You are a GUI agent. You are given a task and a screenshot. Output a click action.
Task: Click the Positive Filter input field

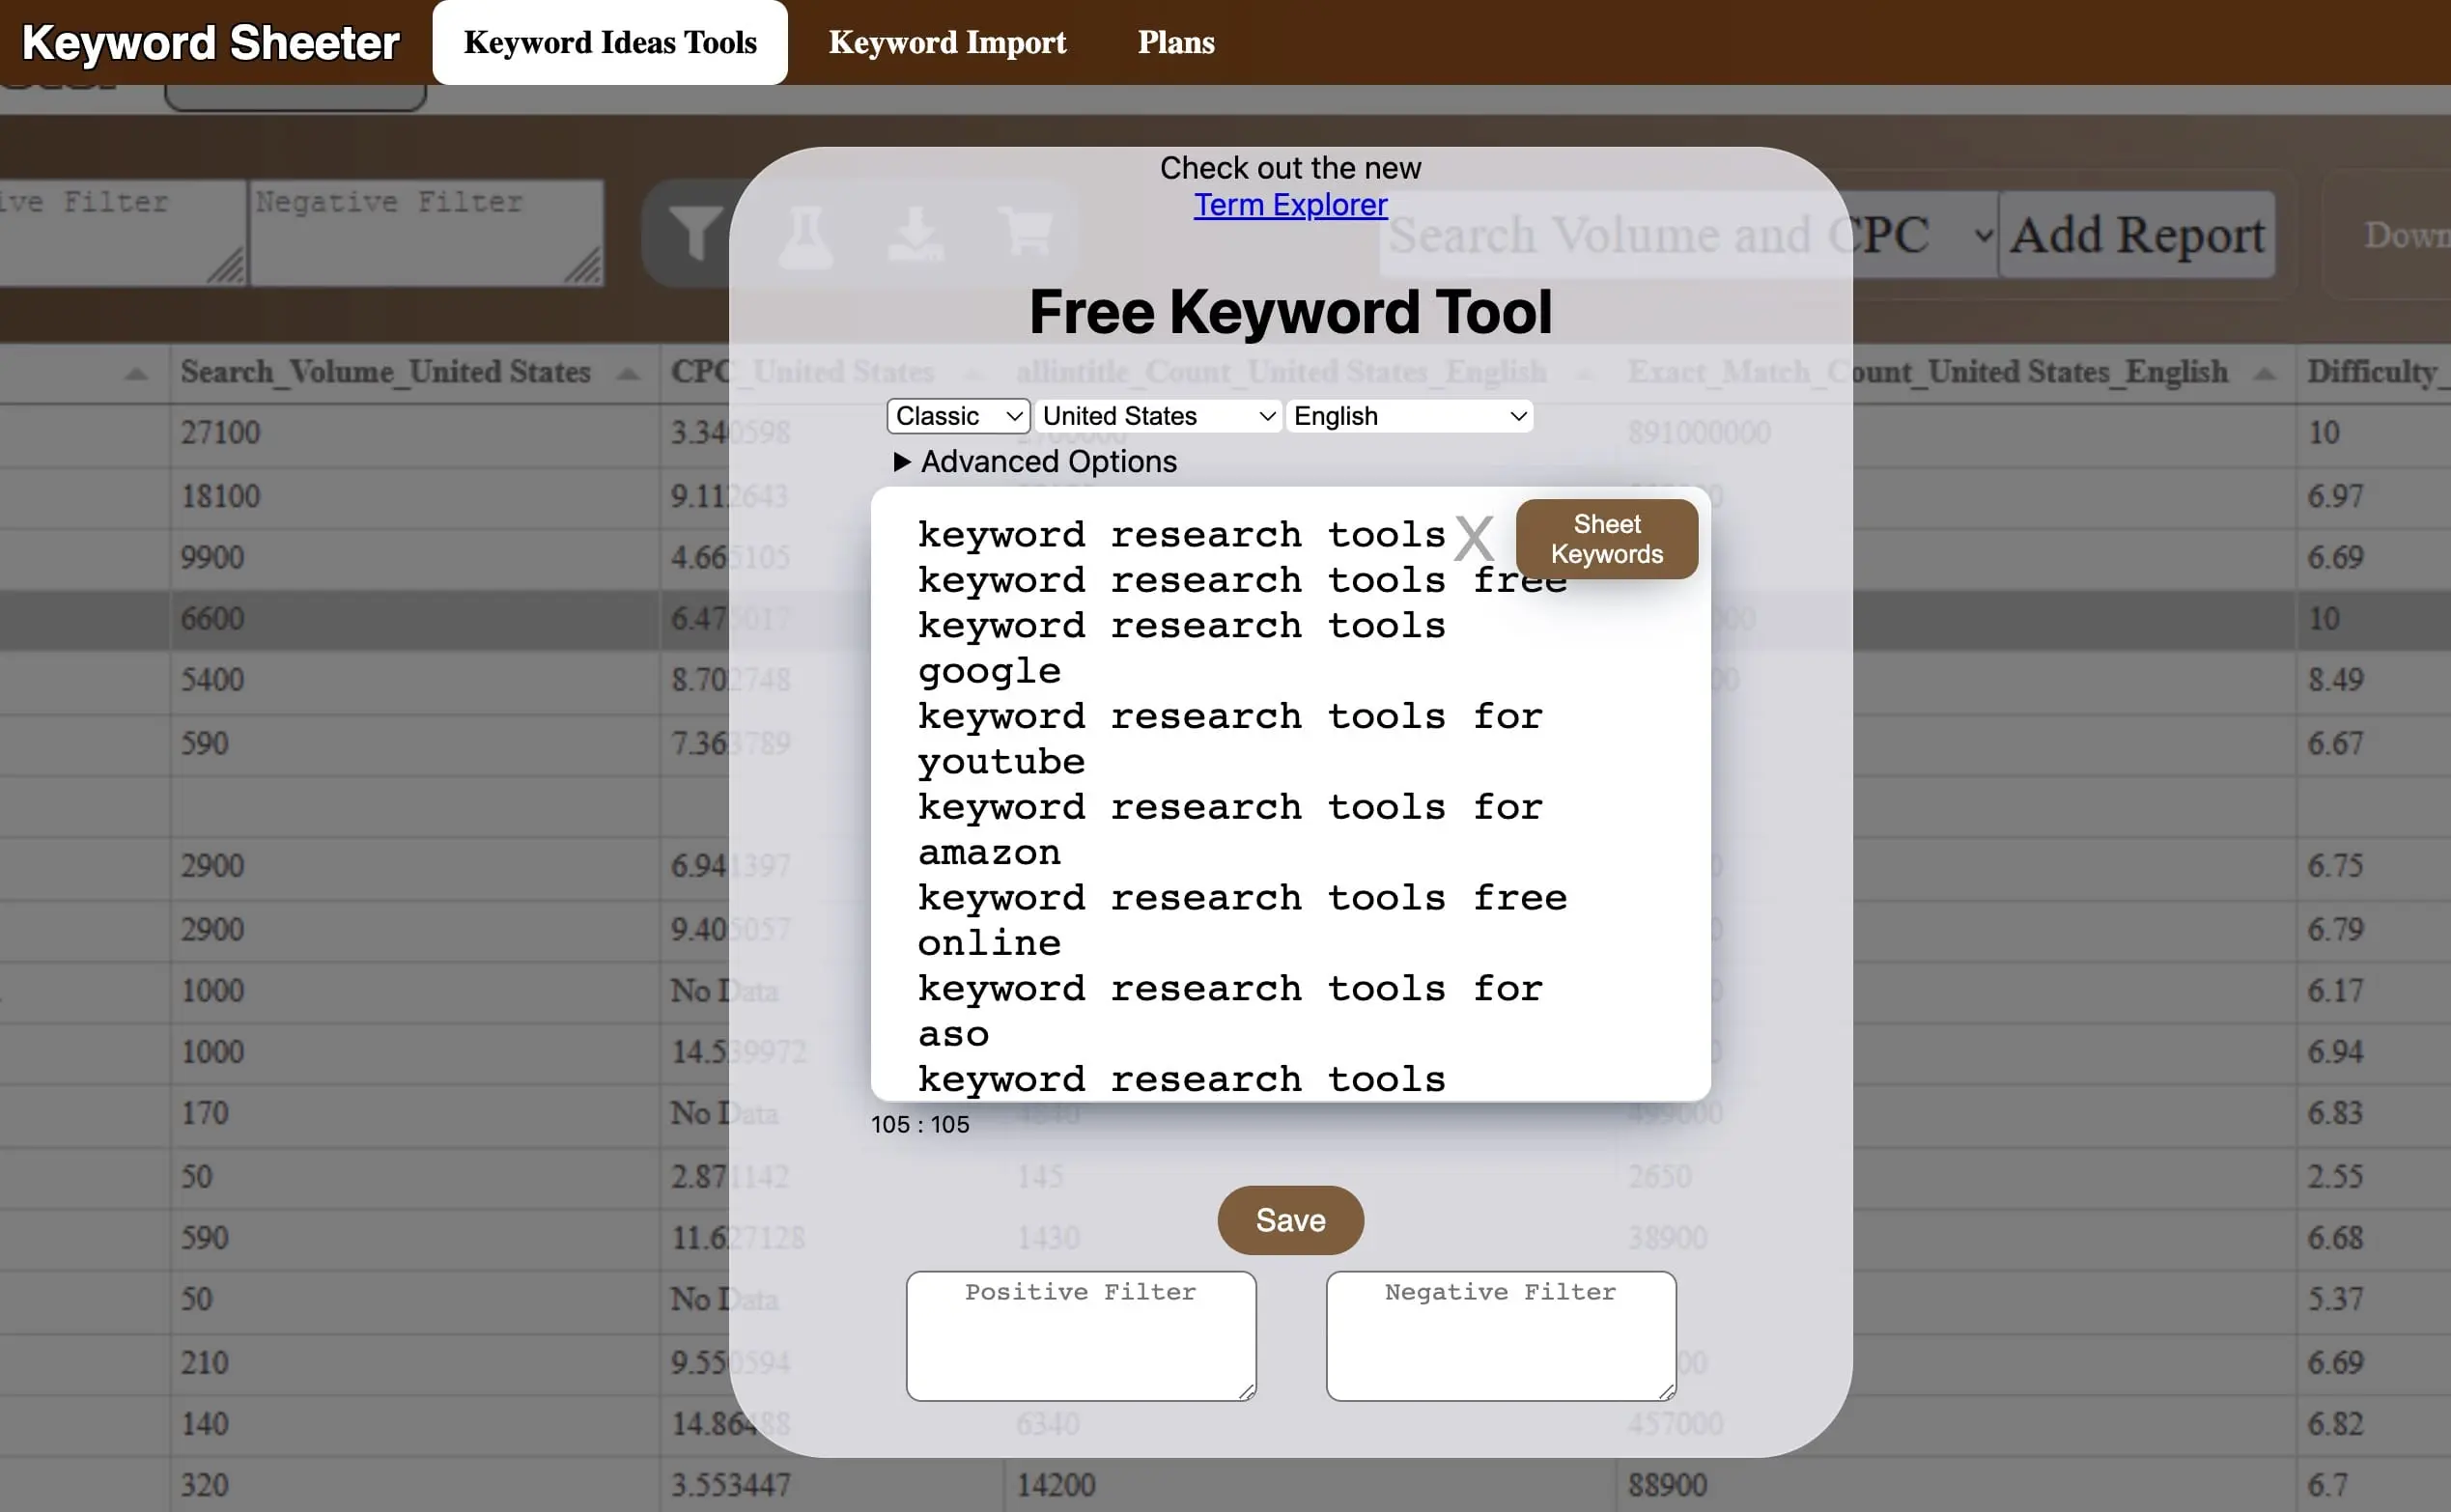click(x=1082, y=1333)
